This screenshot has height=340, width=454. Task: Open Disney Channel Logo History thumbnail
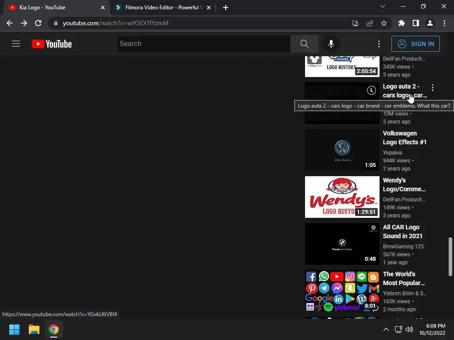point(342,66)
